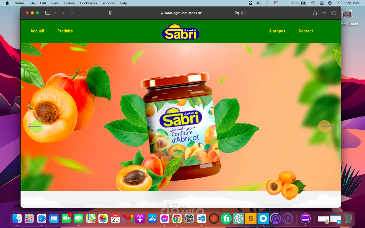Open the sidebar options dropdown chevron
This screenshot has width=365, height=228.
pos(55,13)
